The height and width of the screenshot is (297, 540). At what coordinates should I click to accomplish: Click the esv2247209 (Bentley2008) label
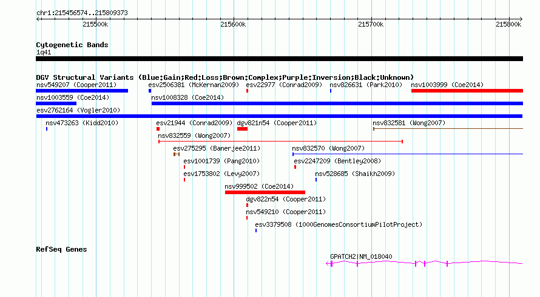[337, 161]
